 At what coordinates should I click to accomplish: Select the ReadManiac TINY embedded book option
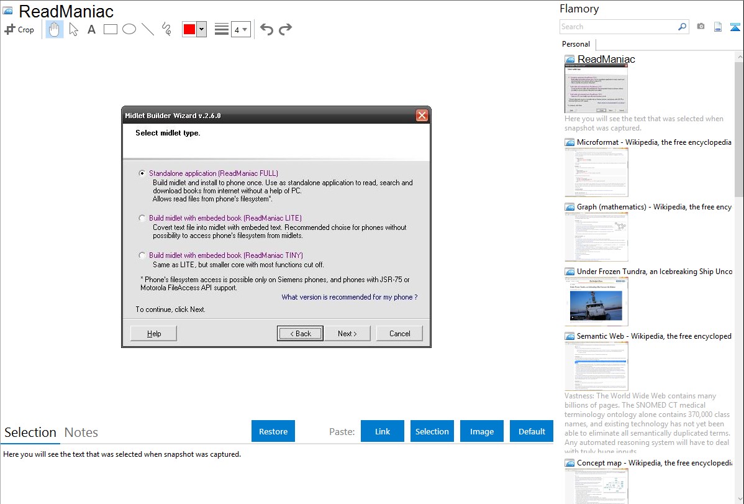point(142,255)
